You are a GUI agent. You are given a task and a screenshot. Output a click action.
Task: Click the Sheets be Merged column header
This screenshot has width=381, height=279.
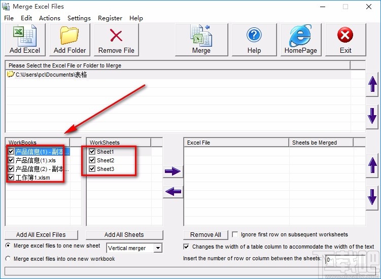coord(321,143)
